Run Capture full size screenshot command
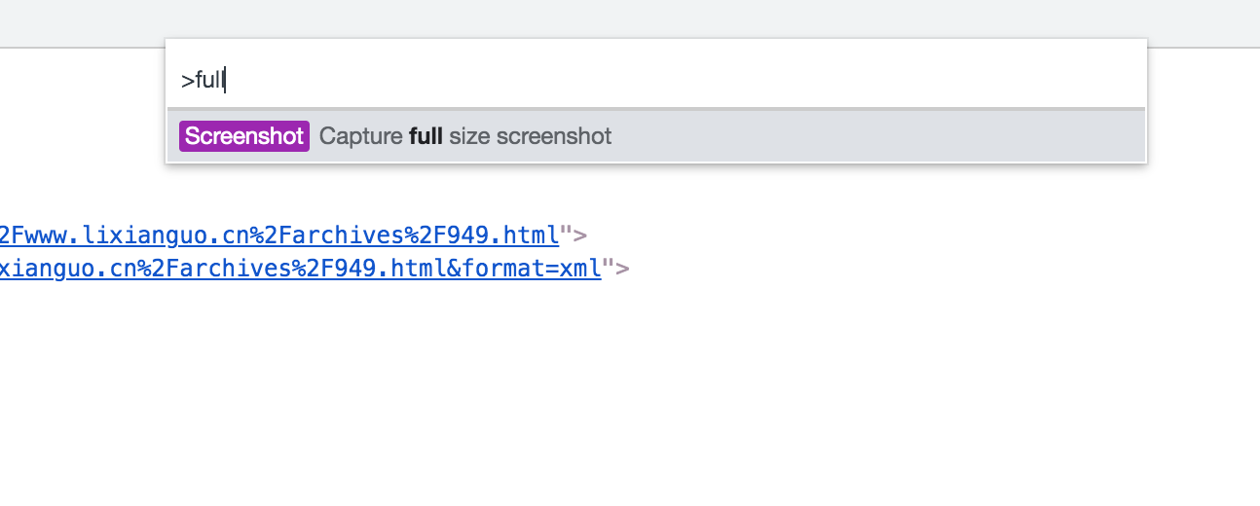Viewport: 1260px width, 506px height. [656, 136]
